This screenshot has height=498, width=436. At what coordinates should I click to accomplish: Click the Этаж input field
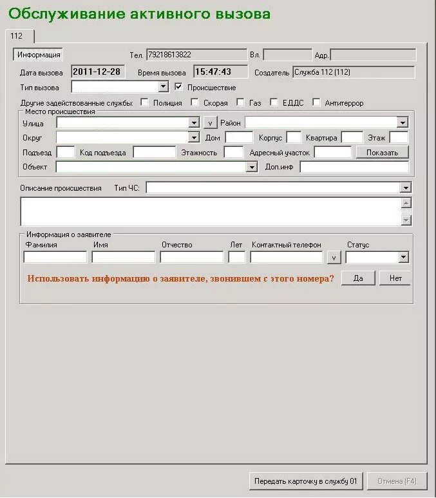coord(399,137)
